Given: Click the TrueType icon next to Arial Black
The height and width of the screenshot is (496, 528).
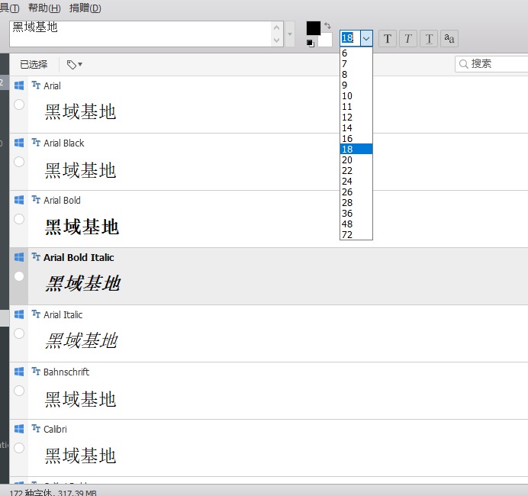Looking at the screenshot, I should click(x=36, y=142).
